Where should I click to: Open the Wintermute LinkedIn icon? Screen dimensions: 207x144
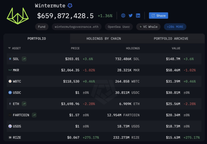138,15
